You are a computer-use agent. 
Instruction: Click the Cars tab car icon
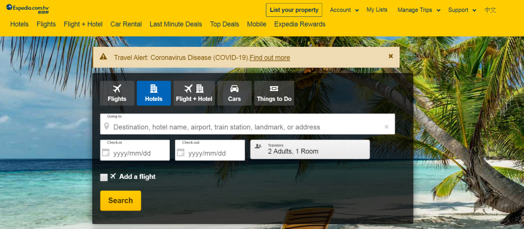point(234,89)
